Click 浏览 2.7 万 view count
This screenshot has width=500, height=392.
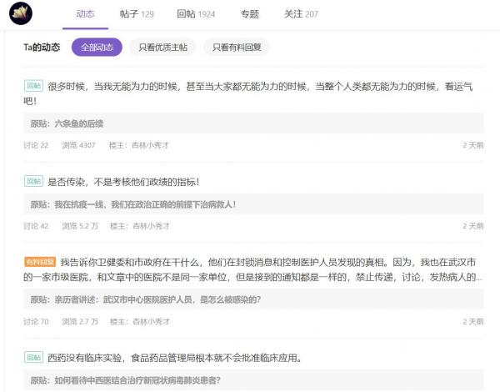tap(80, 321)
